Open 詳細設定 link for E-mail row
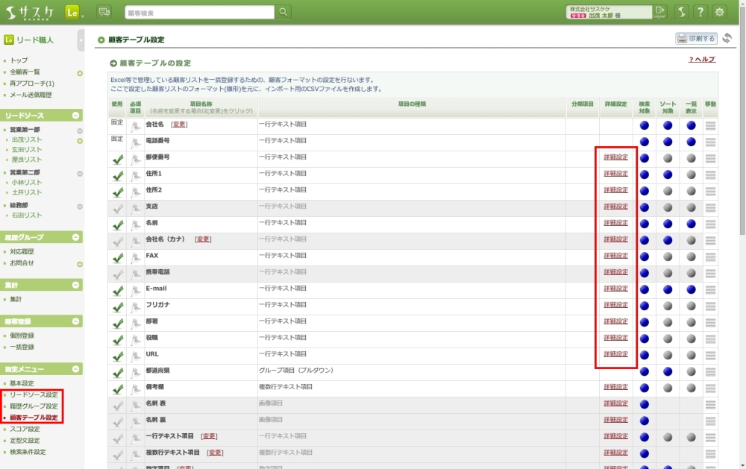The width and height of the screenshot is (746, 469). 615,289
